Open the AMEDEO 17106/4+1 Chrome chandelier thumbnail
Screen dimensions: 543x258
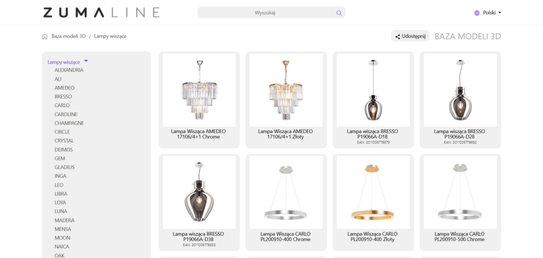point(199,89)
